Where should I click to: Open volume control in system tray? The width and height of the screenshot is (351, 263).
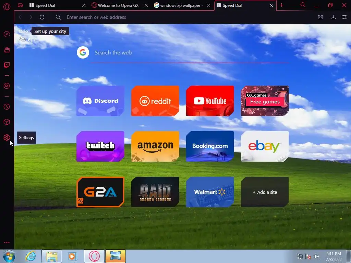pyautogui.click(x=316, y=256)
